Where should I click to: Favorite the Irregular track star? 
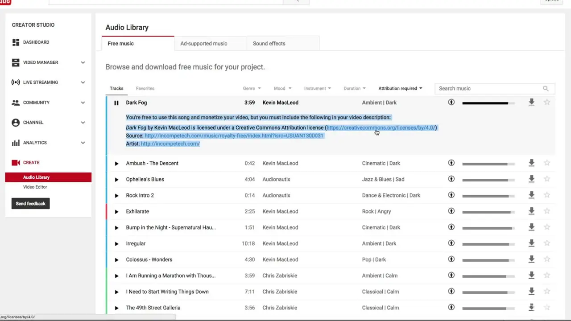point(547,243)
